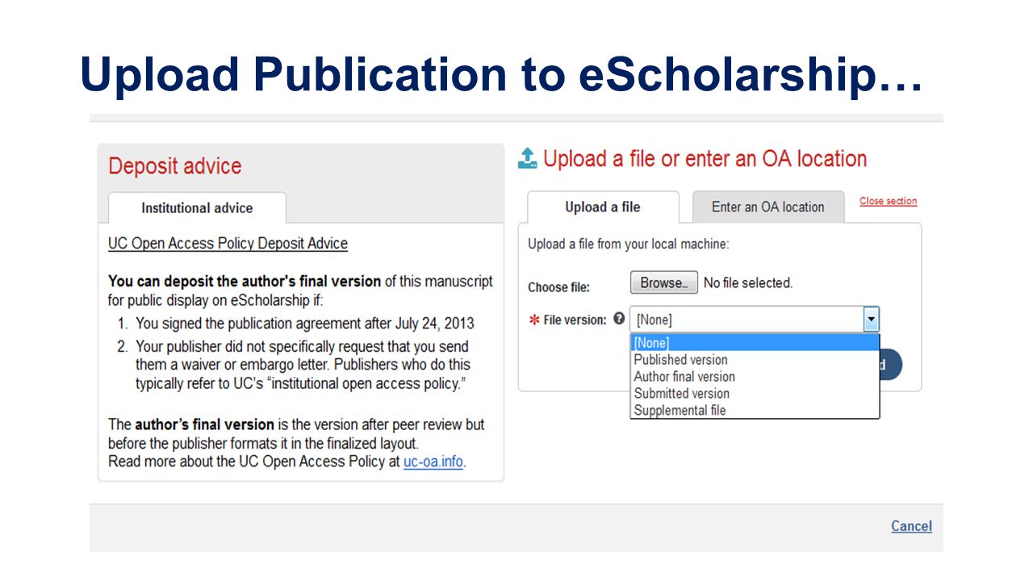Click the Cancel link at bottom
1033x581 pixels.
coord(911,526)
